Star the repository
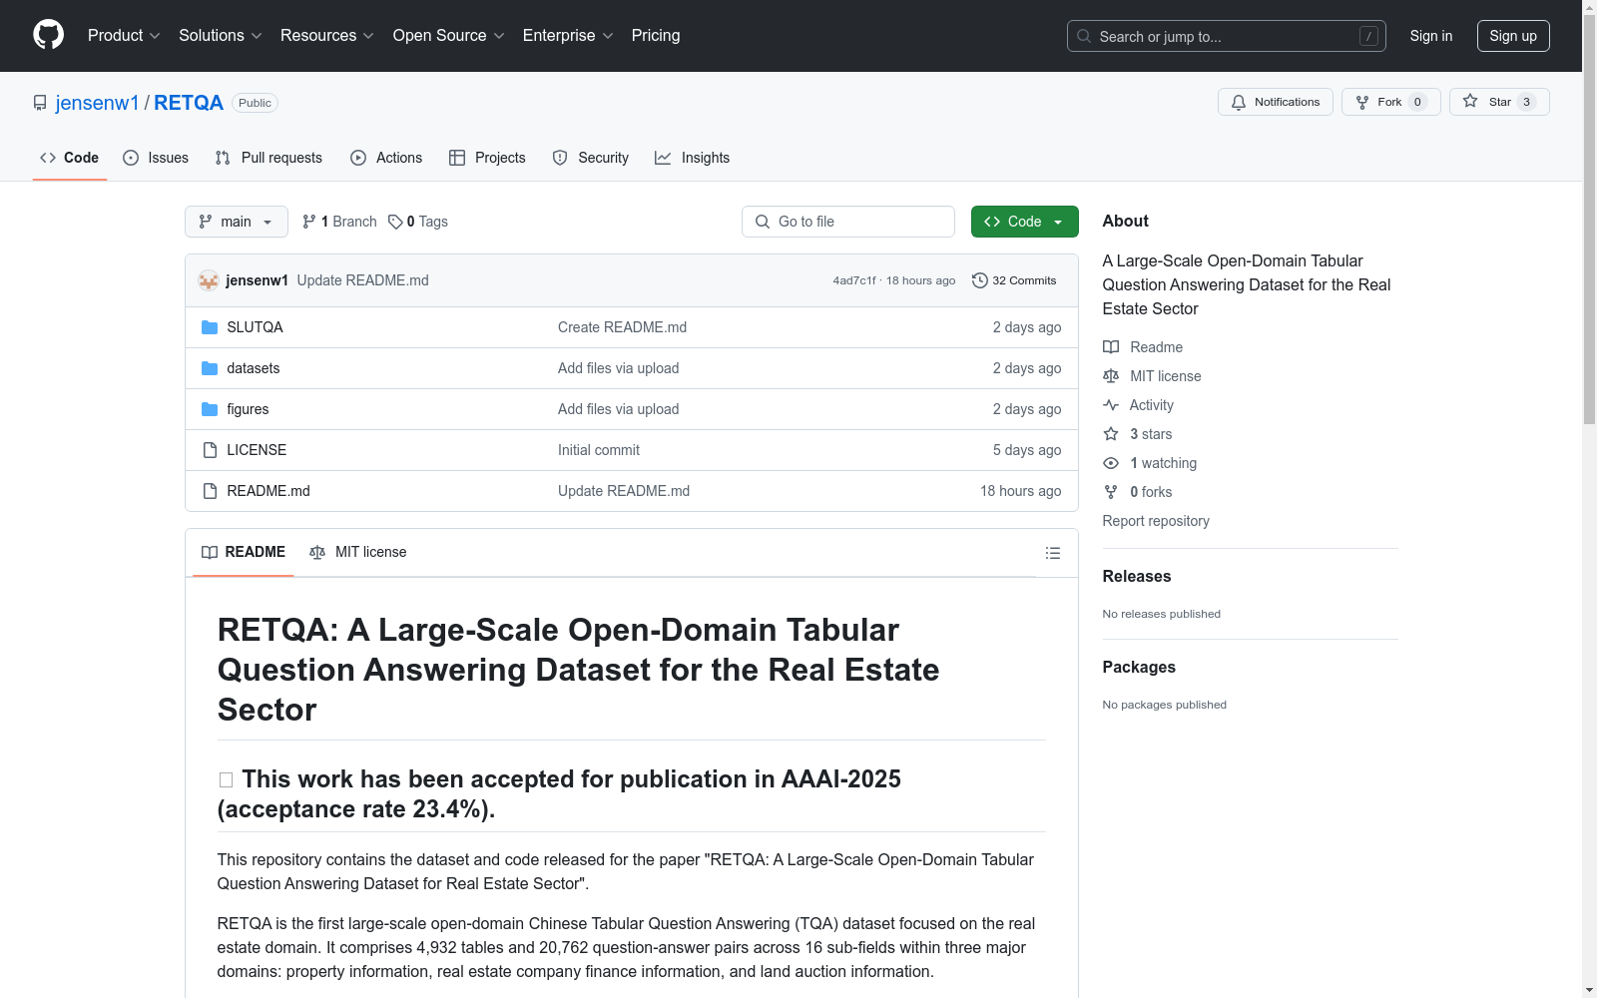The height and width of the screenshot is (998, 1597). [x=1498, y=102]
